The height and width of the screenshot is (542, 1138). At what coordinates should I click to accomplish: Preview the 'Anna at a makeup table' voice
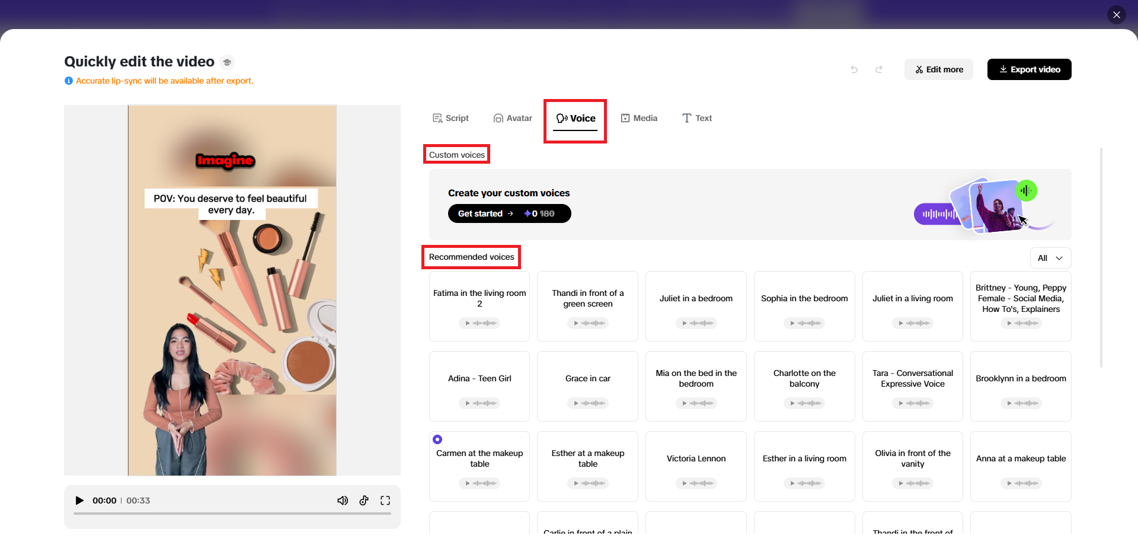tap(1008, 483)
